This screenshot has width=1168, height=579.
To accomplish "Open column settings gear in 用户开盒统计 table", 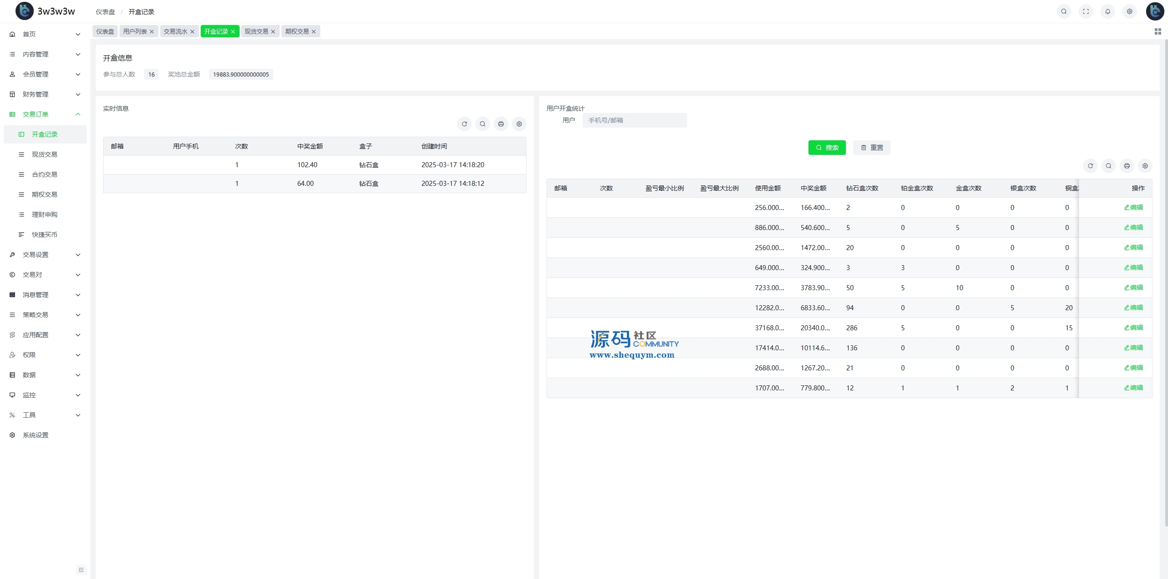I will [x=1145, y=166].
